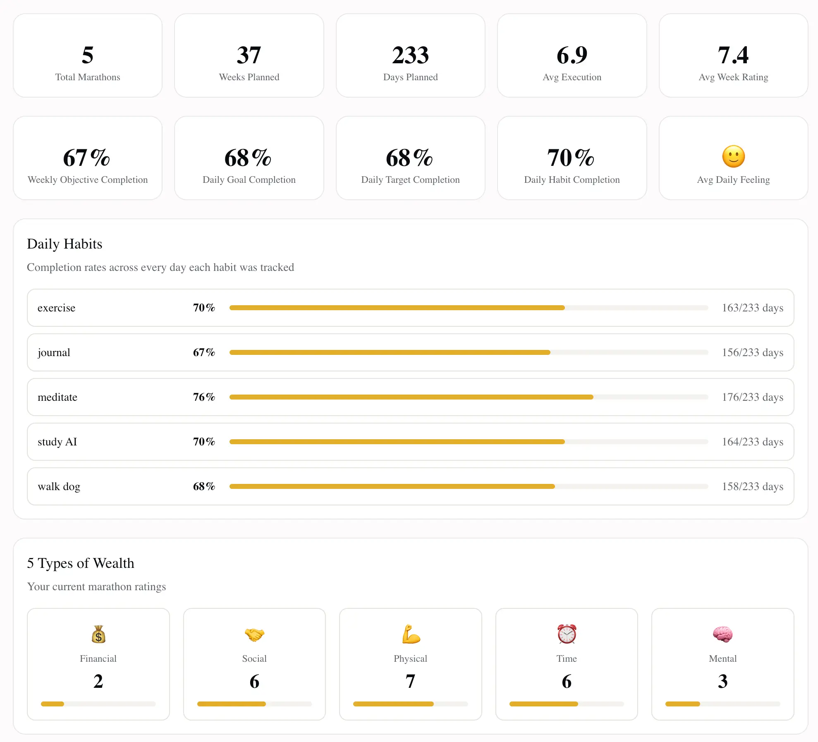
Task: Click the Financial money bag icon
Action: 98,634
